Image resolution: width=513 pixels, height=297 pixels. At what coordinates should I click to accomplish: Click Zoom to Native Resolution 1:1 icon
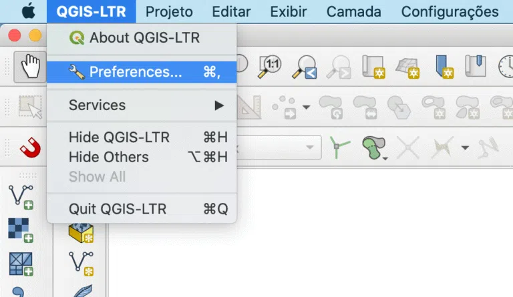pos(270,67)
